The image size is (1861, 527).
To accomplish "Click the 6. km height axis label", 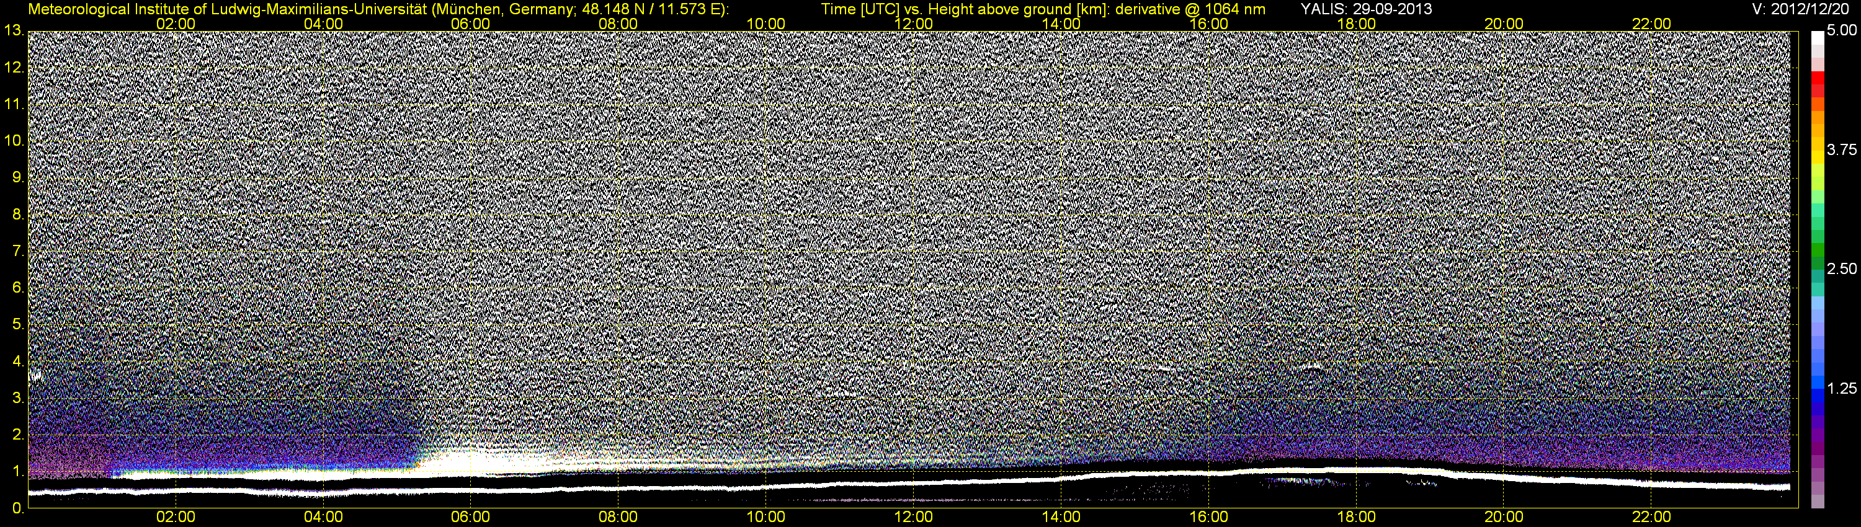I will click(x=18, y=288).
